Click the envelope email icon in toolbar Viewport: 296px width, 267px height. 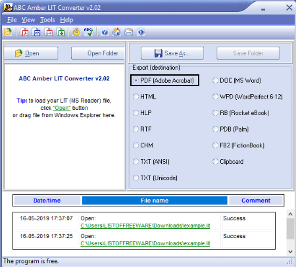(x=129, y=32)
